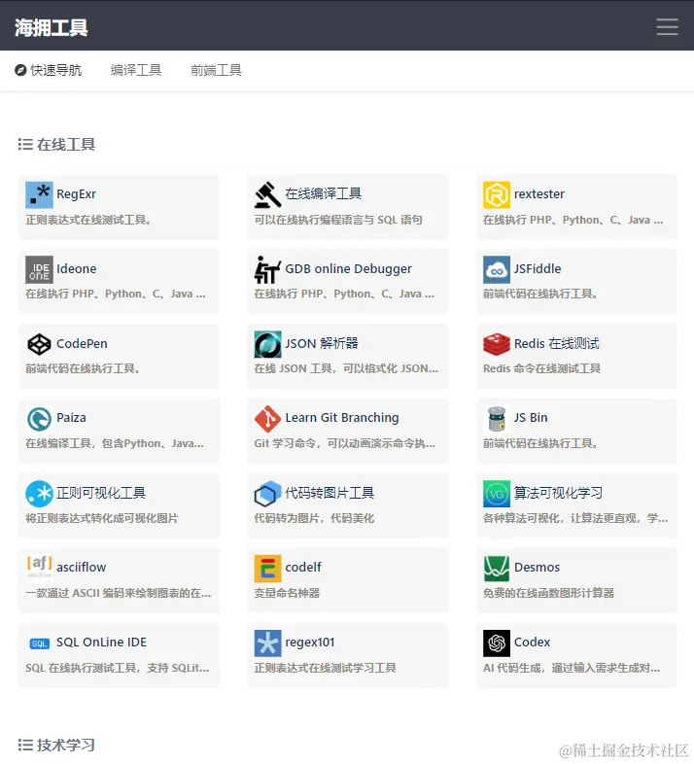Image resolution: width=694 pixels, height=764 pixels.
Task: Click the 变量命名神器 description under codelf
Action: [287, 593]
